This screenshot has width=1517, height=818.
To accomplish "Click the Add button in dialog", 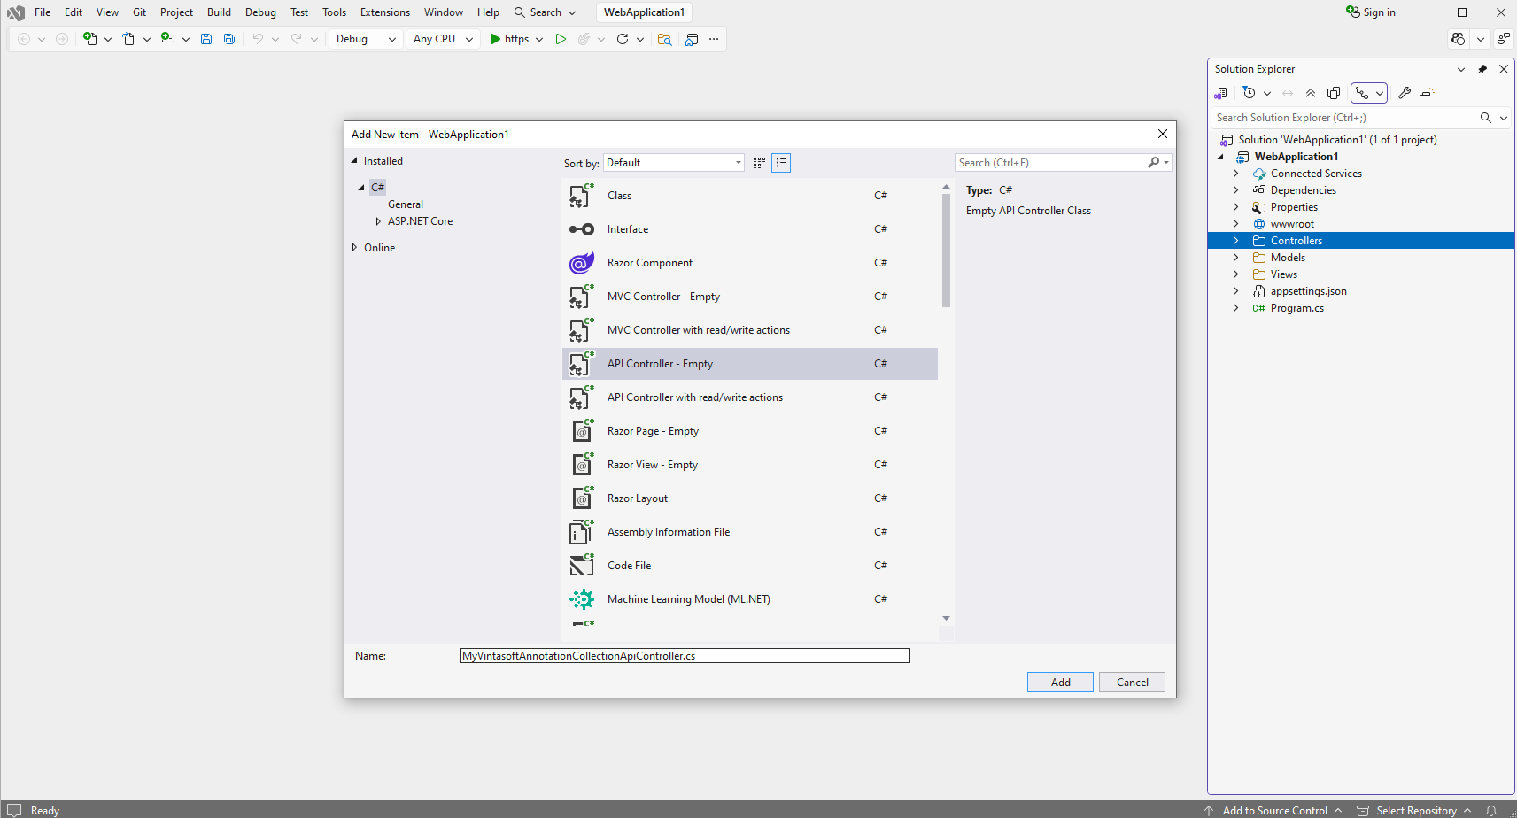I will tap(1060, 683).
